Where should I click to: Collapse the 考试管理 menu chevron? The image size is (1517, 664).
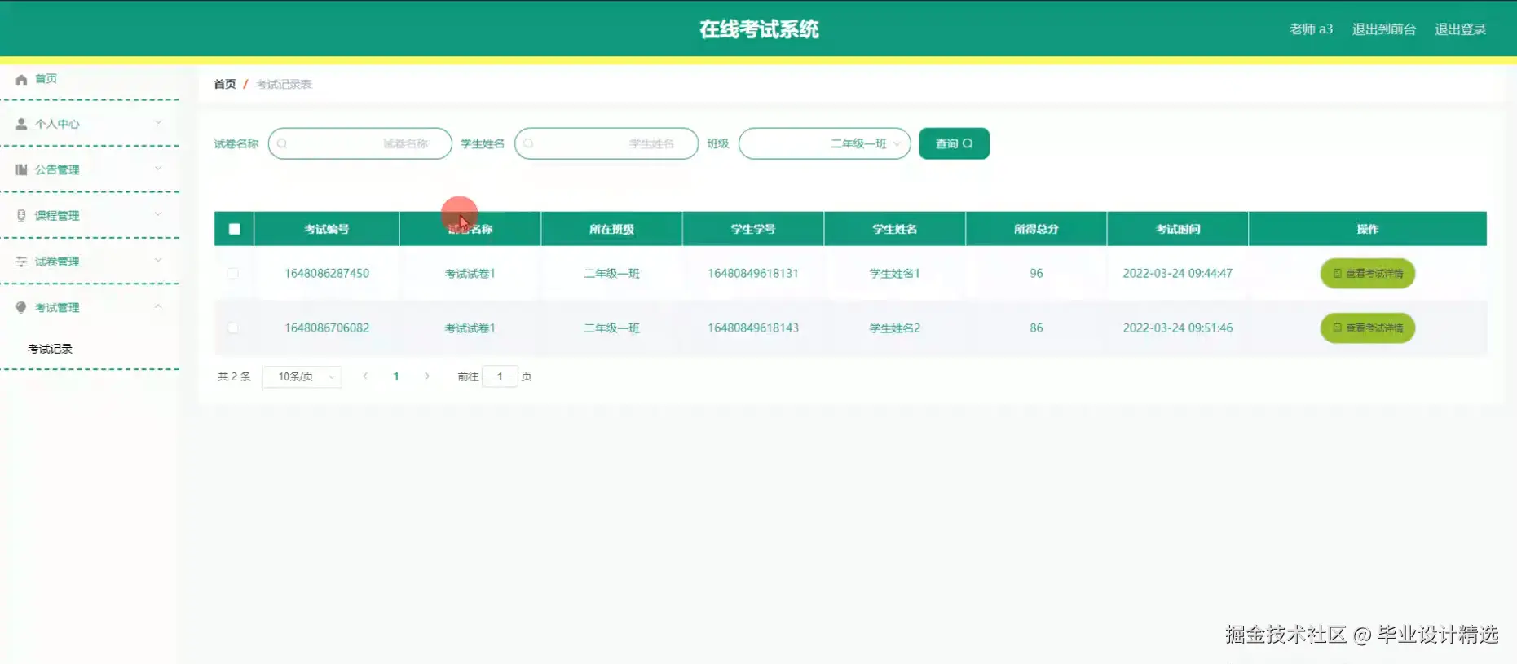click(x=158, y=306)
